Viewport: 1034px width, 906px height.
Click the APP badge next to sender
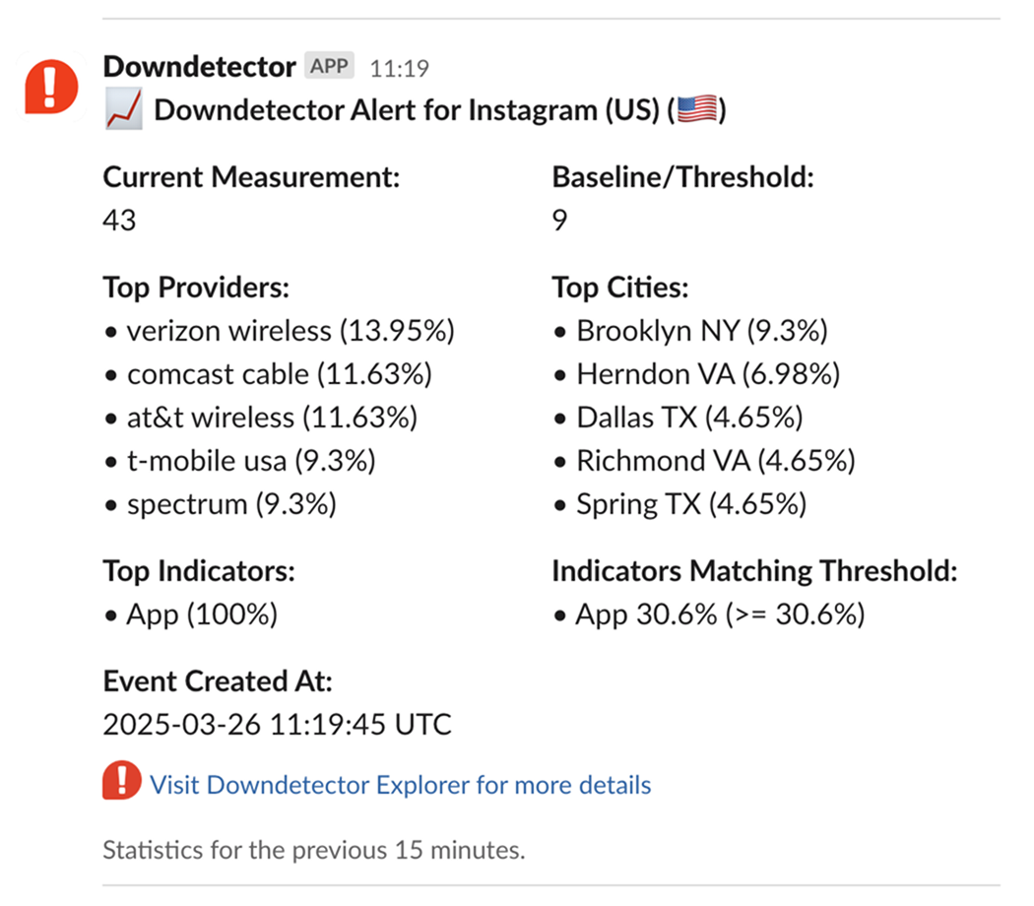(x=329, y=67)
